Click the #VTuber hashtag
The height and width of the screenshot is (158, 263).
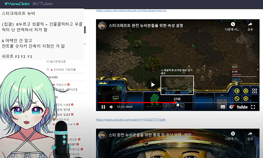[x=43, y=4]
